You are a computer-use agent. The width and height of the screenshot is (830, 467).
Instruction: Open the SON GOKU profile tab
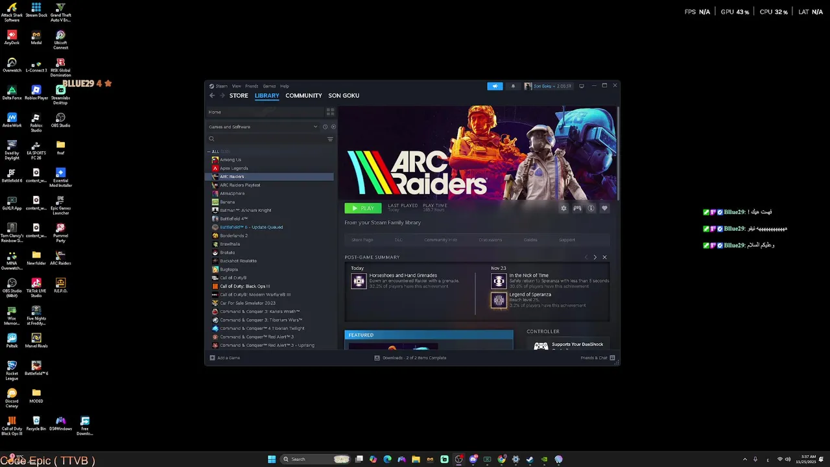pos(344,95)
